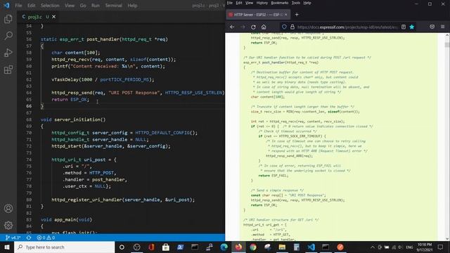Open Microsoft Edge from the taskbar

224,247
